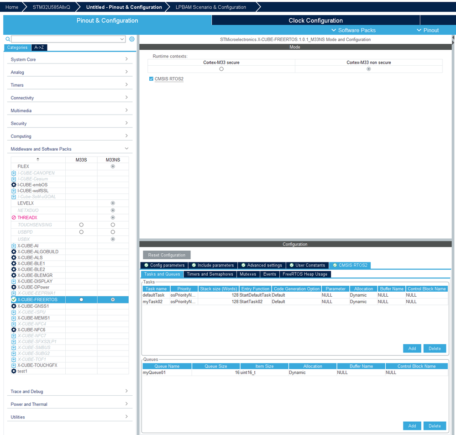The image size is (456, 435).
Task: Click the download icon of X-CUBE-TOUCHGFX
Action: click(x=14, y=365)
